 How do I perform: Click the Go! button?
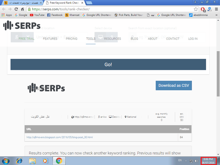[108, 64]
